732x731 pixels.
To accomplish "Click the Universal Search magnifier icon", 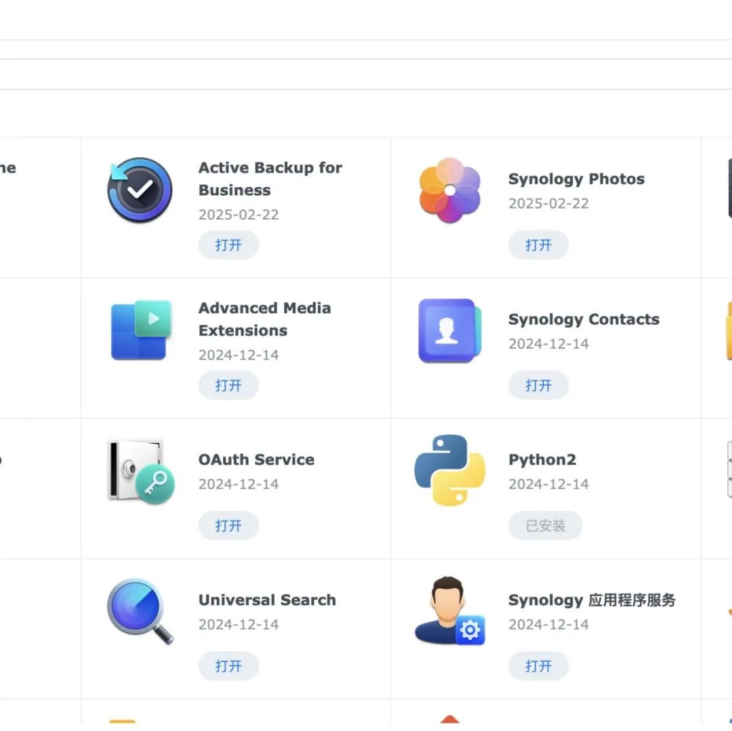I will point(140,612).
